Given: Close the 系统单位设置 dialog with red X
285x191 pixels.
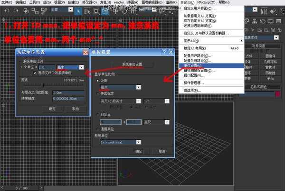Looking at the screenshot, I should point(85,53).
